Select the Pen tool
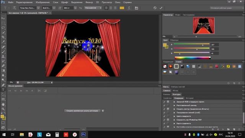Viewport: 245px width, 138px height. point(3,85)
